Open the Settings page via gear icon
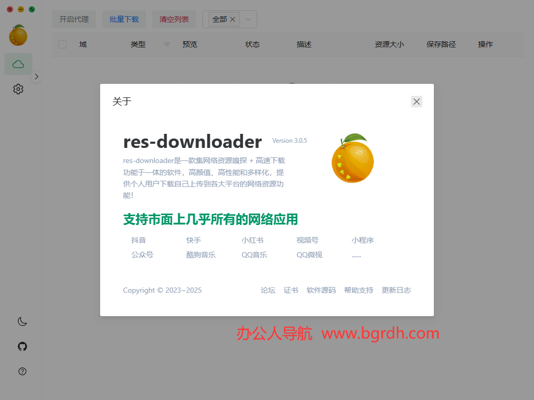534x400 pixels. [18, 89]
